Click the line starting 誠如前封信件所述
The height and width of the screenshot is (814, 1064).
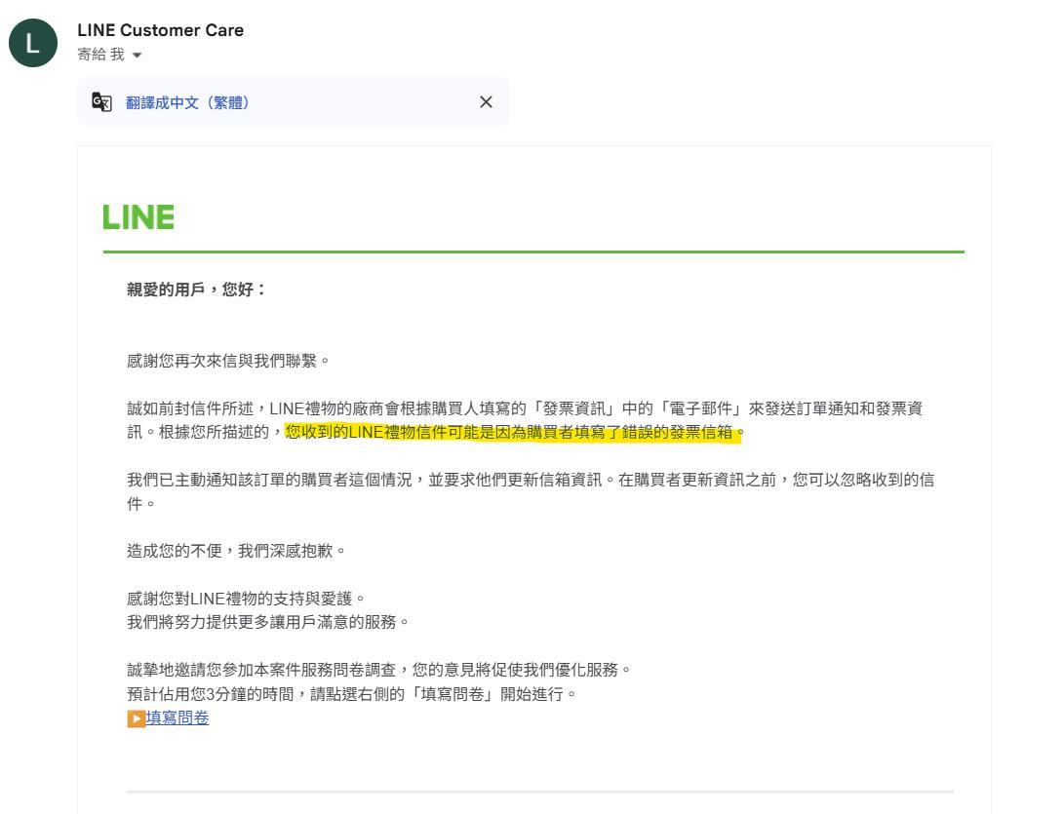[x=525, y=408]
